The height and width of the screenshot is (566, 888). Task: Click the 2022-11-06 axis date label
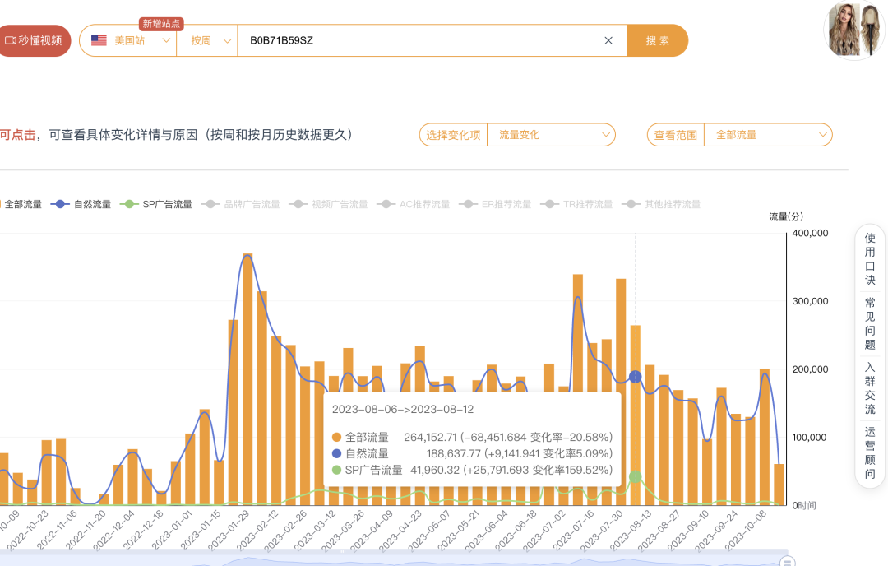pyautogui.click(x=57, y=530)
